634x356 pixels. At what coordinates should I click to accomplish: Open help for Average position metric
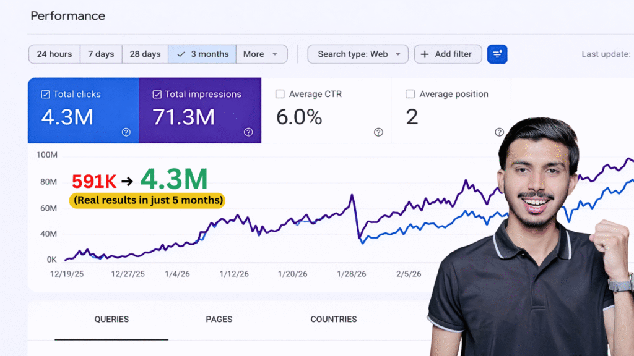pos(499,132)
